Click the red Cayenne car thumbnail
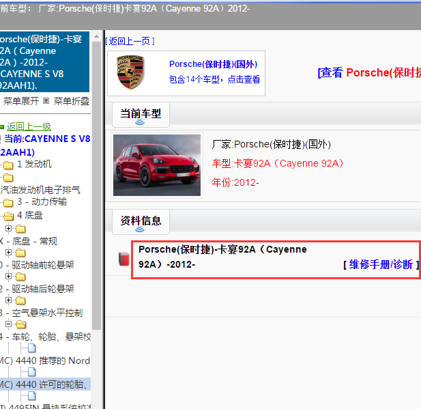Image resolution: width=421 pixels, height=409 pixels. tap(157, 165)
